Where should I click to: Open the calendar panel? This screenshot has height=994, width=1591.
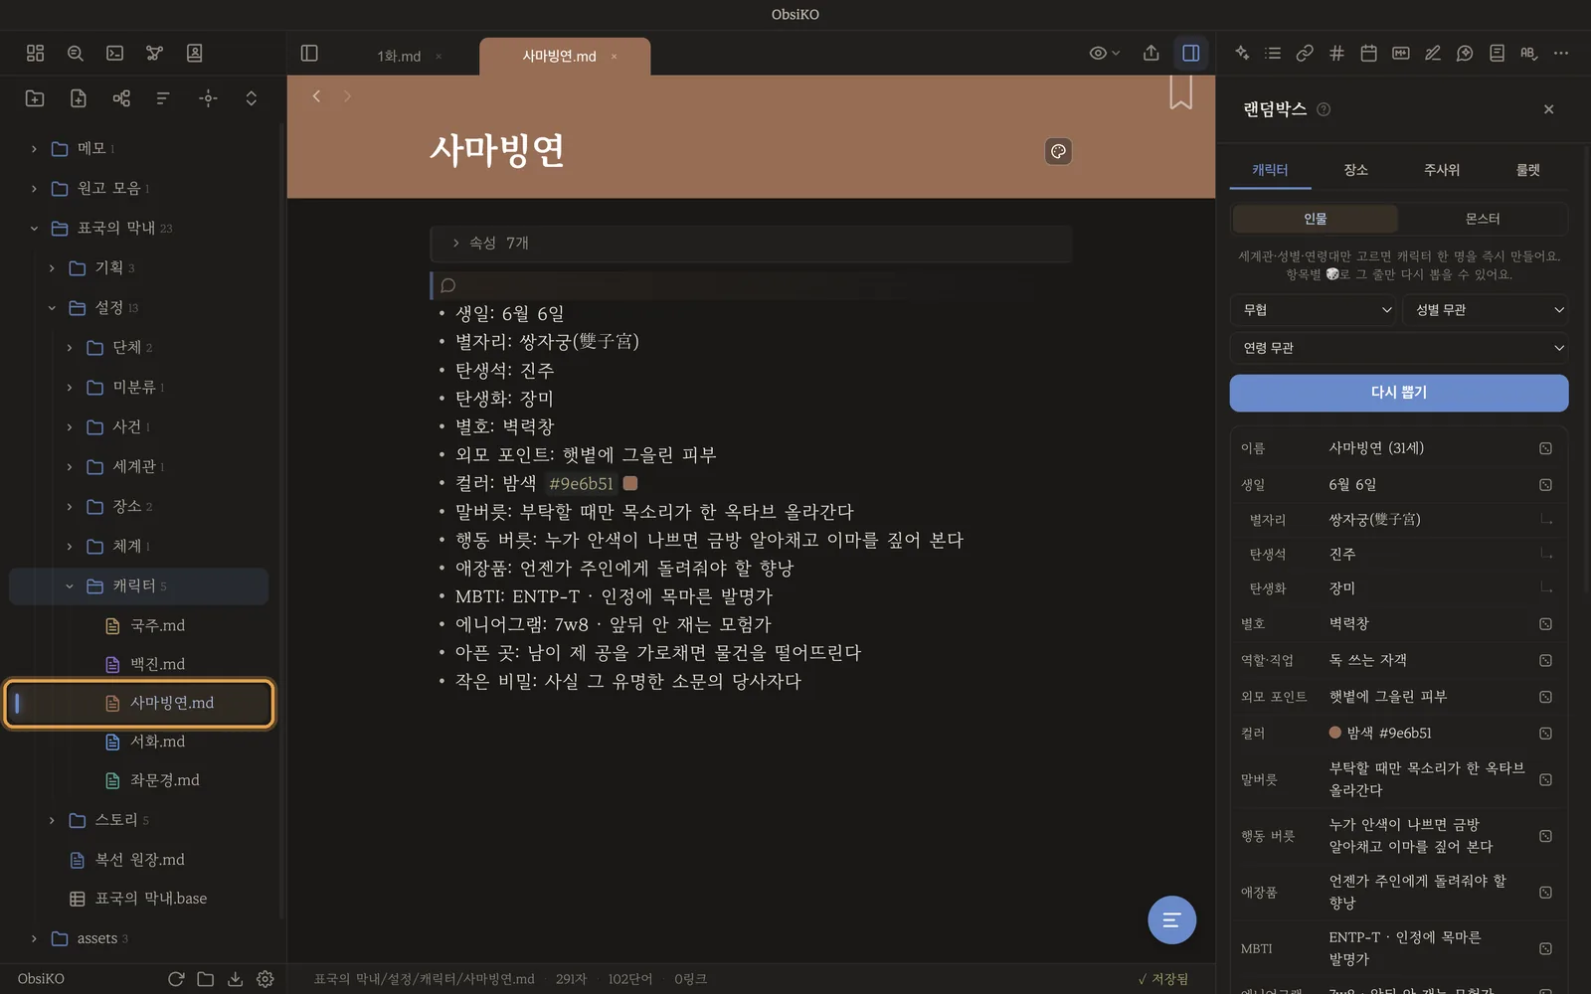click(1368, 53)
